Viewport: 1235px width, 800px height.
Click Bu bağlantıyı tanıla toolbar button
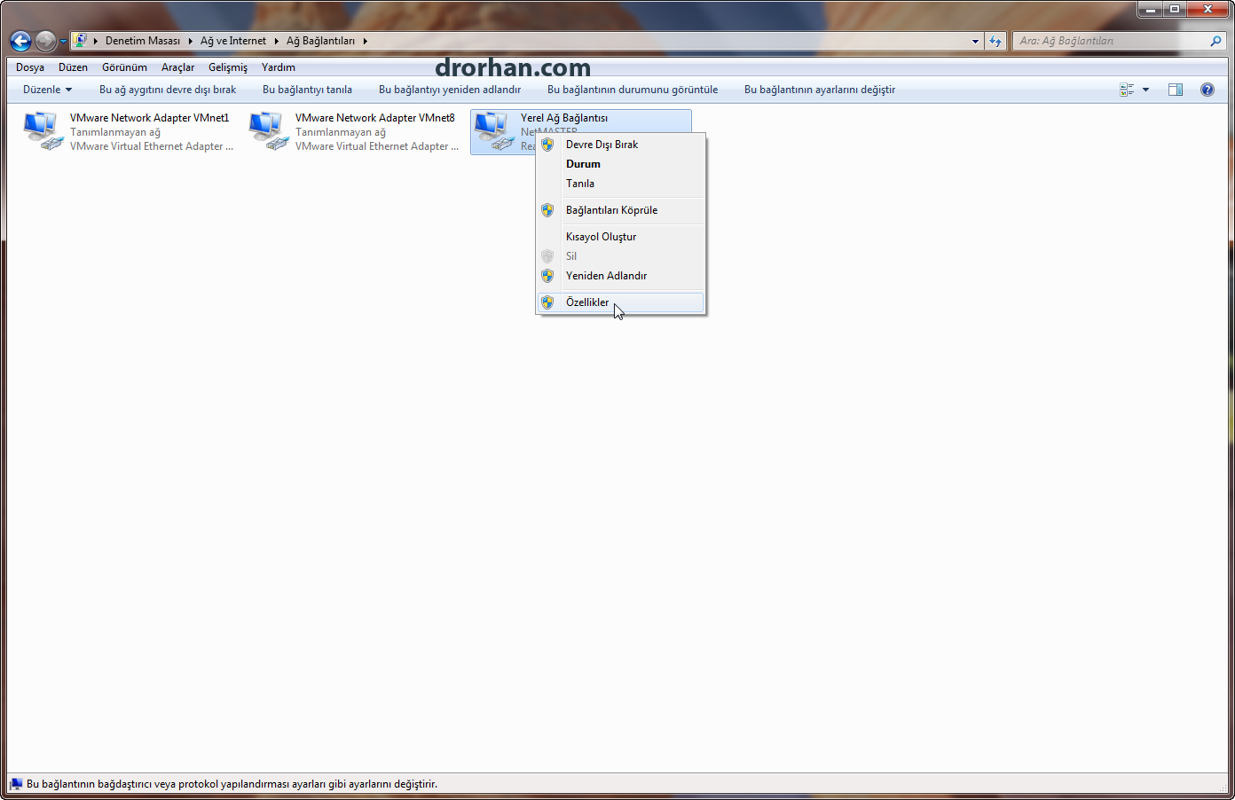[307, 90]
